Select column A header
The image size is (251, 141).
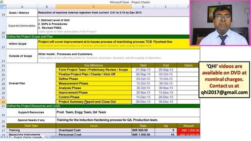coord(22,7)
